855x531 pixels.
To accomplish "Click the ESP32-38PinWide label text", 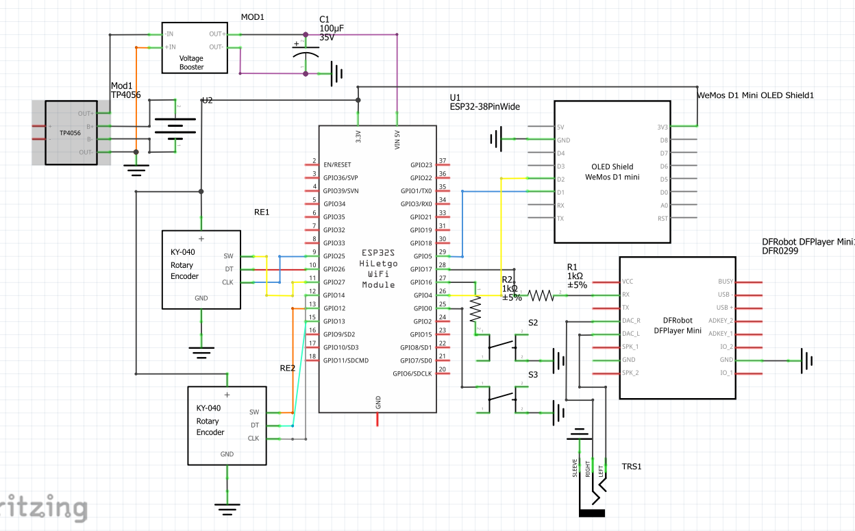I will [485, 106].
